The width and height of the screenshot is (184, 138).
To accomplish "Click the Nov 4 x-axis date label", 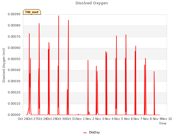I will (109, 119).
